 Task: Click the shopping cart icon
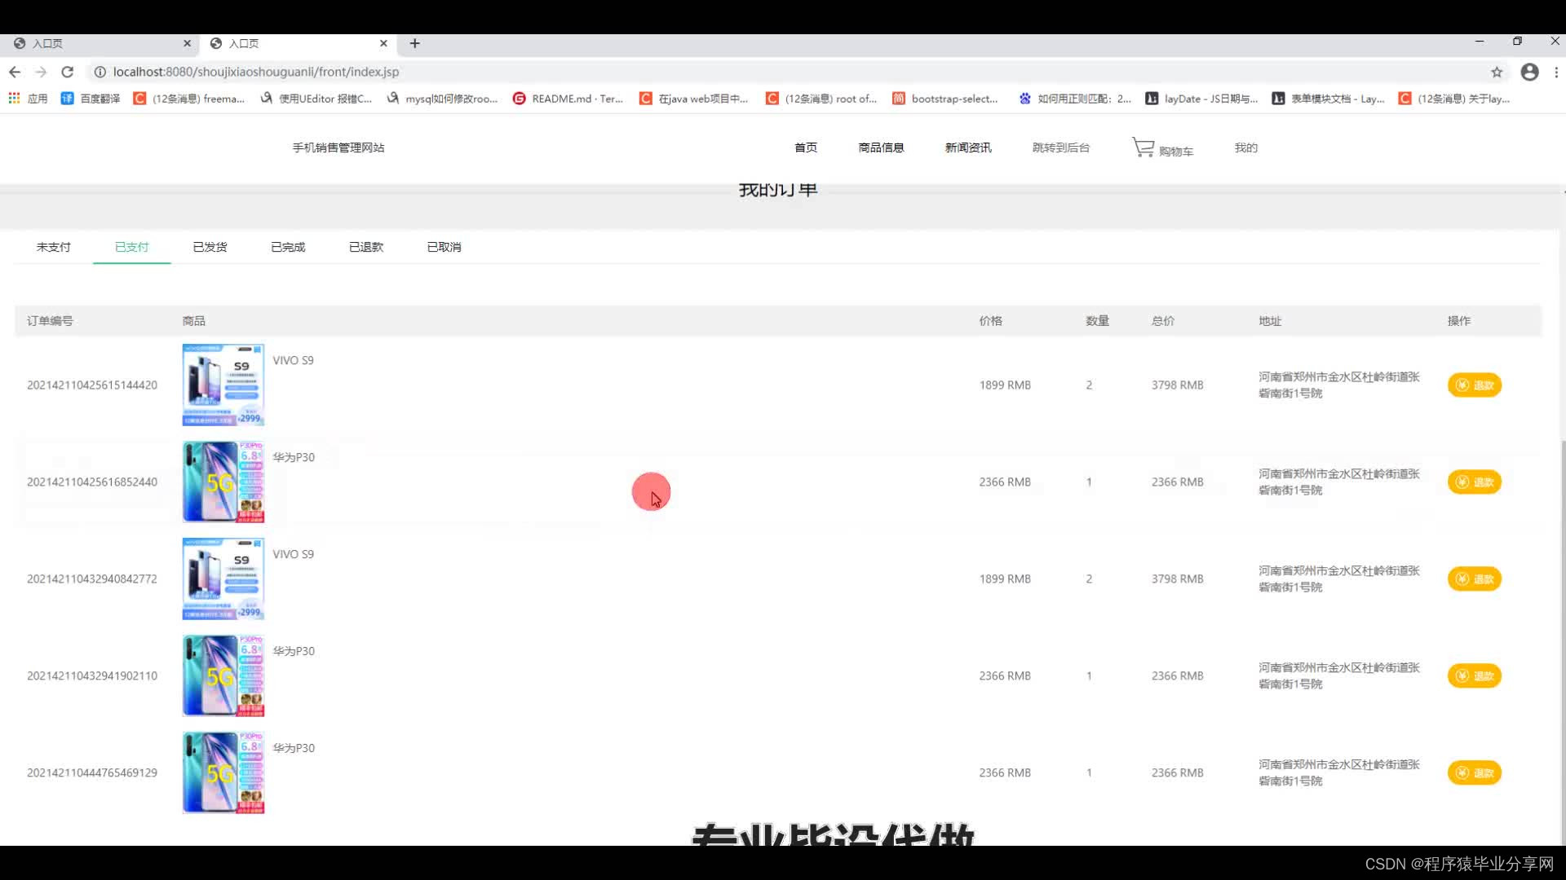pyautogui.click(x=1143, y=147)
